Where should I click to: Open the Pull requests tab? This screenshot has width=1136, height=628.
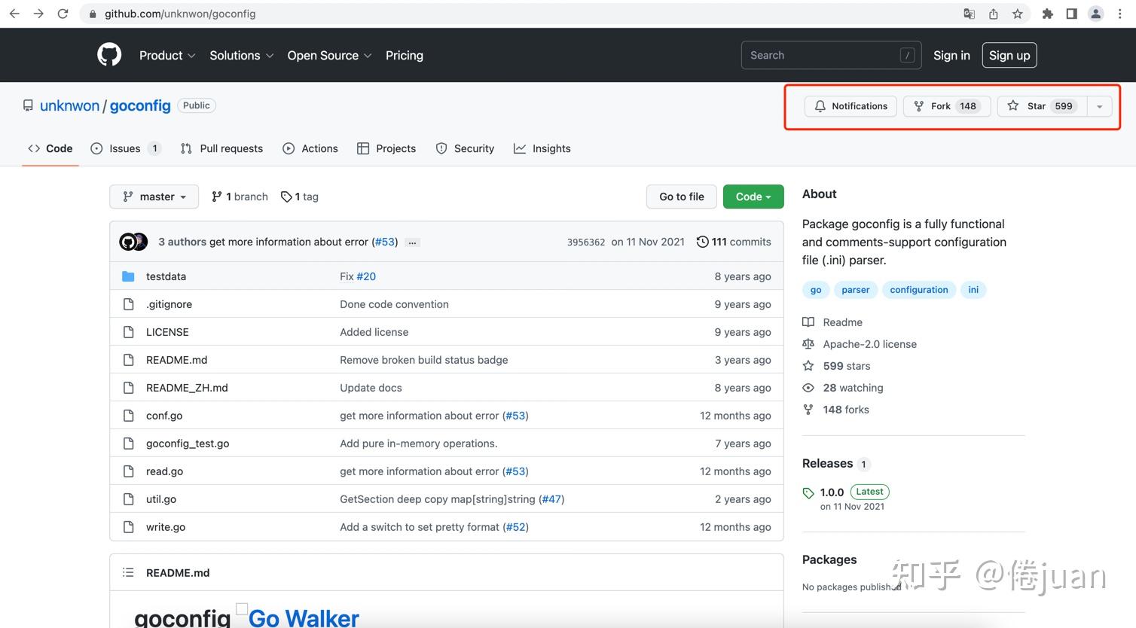pos(221,148)
